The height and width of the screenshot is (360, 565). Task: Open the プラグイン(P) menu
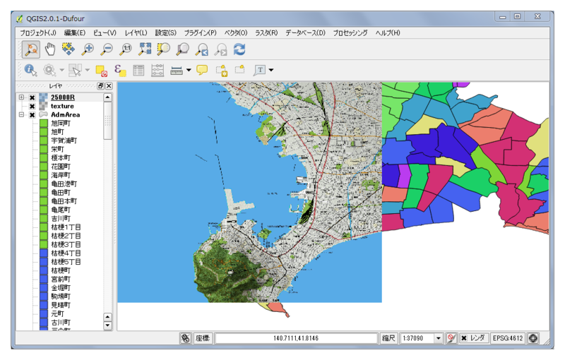click(201, 32)
